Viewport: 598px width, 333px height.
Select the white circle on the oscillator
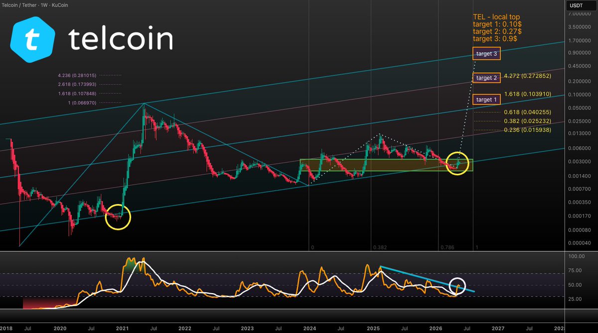457,286
